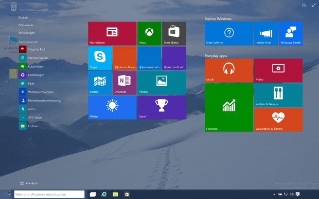319x199 pixels.
Task: Open the notifications tray icon
Action: click(x=297, y=194)
